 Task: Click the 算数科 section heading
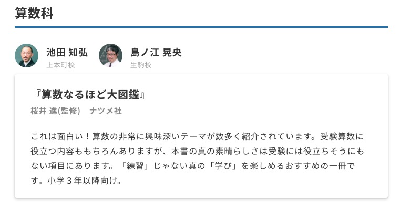[34, 13]
